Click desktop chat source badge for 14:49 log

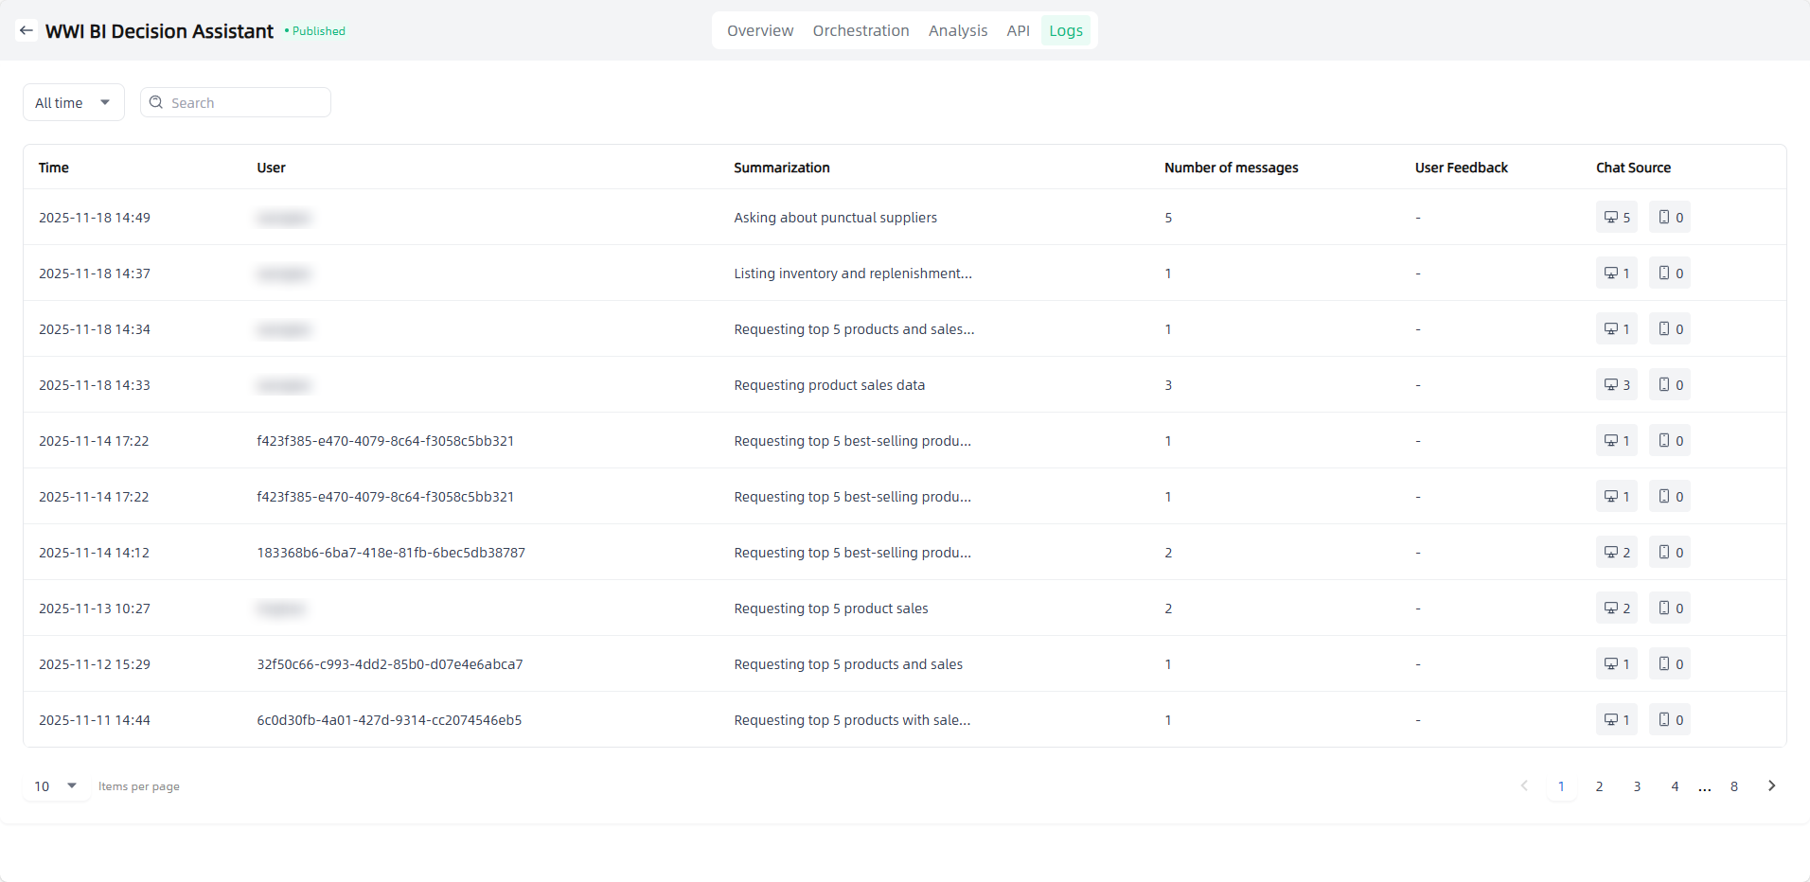click(1616, 218)
